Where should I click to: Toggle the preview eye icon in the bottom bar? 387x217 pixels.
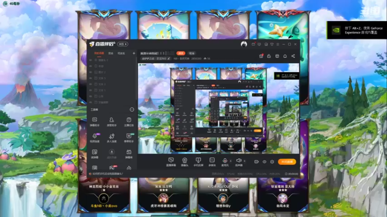pos(264,162)
